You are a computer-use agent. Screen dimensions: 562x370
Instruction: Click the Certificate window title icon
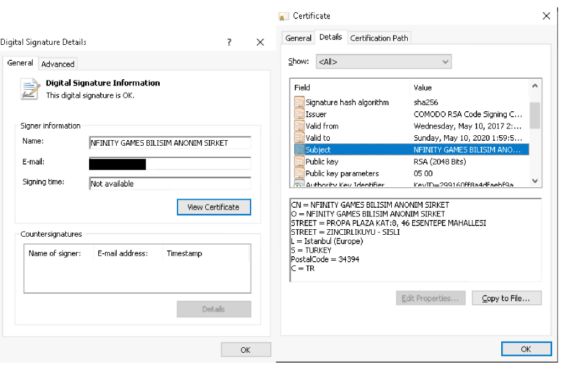[x=284, y=17]
